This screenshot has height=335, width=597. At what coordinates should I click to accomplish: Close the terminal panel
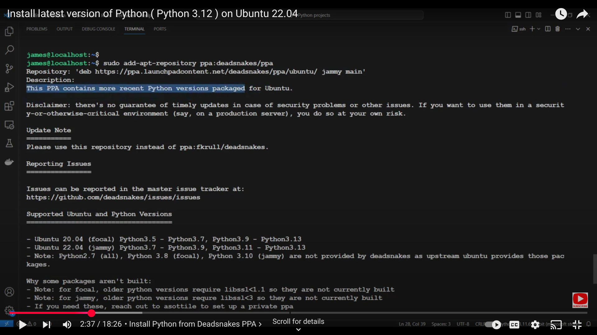point(588,29)
